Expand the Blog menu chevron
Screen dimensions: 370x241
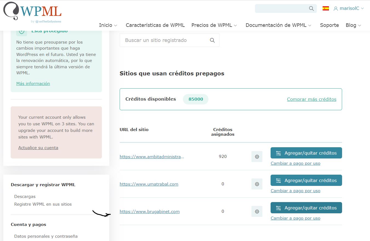pos(360,25)
